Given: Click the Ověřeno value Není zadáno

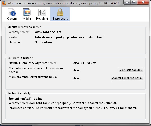Looking at the screenshot, I should (43, 42).
